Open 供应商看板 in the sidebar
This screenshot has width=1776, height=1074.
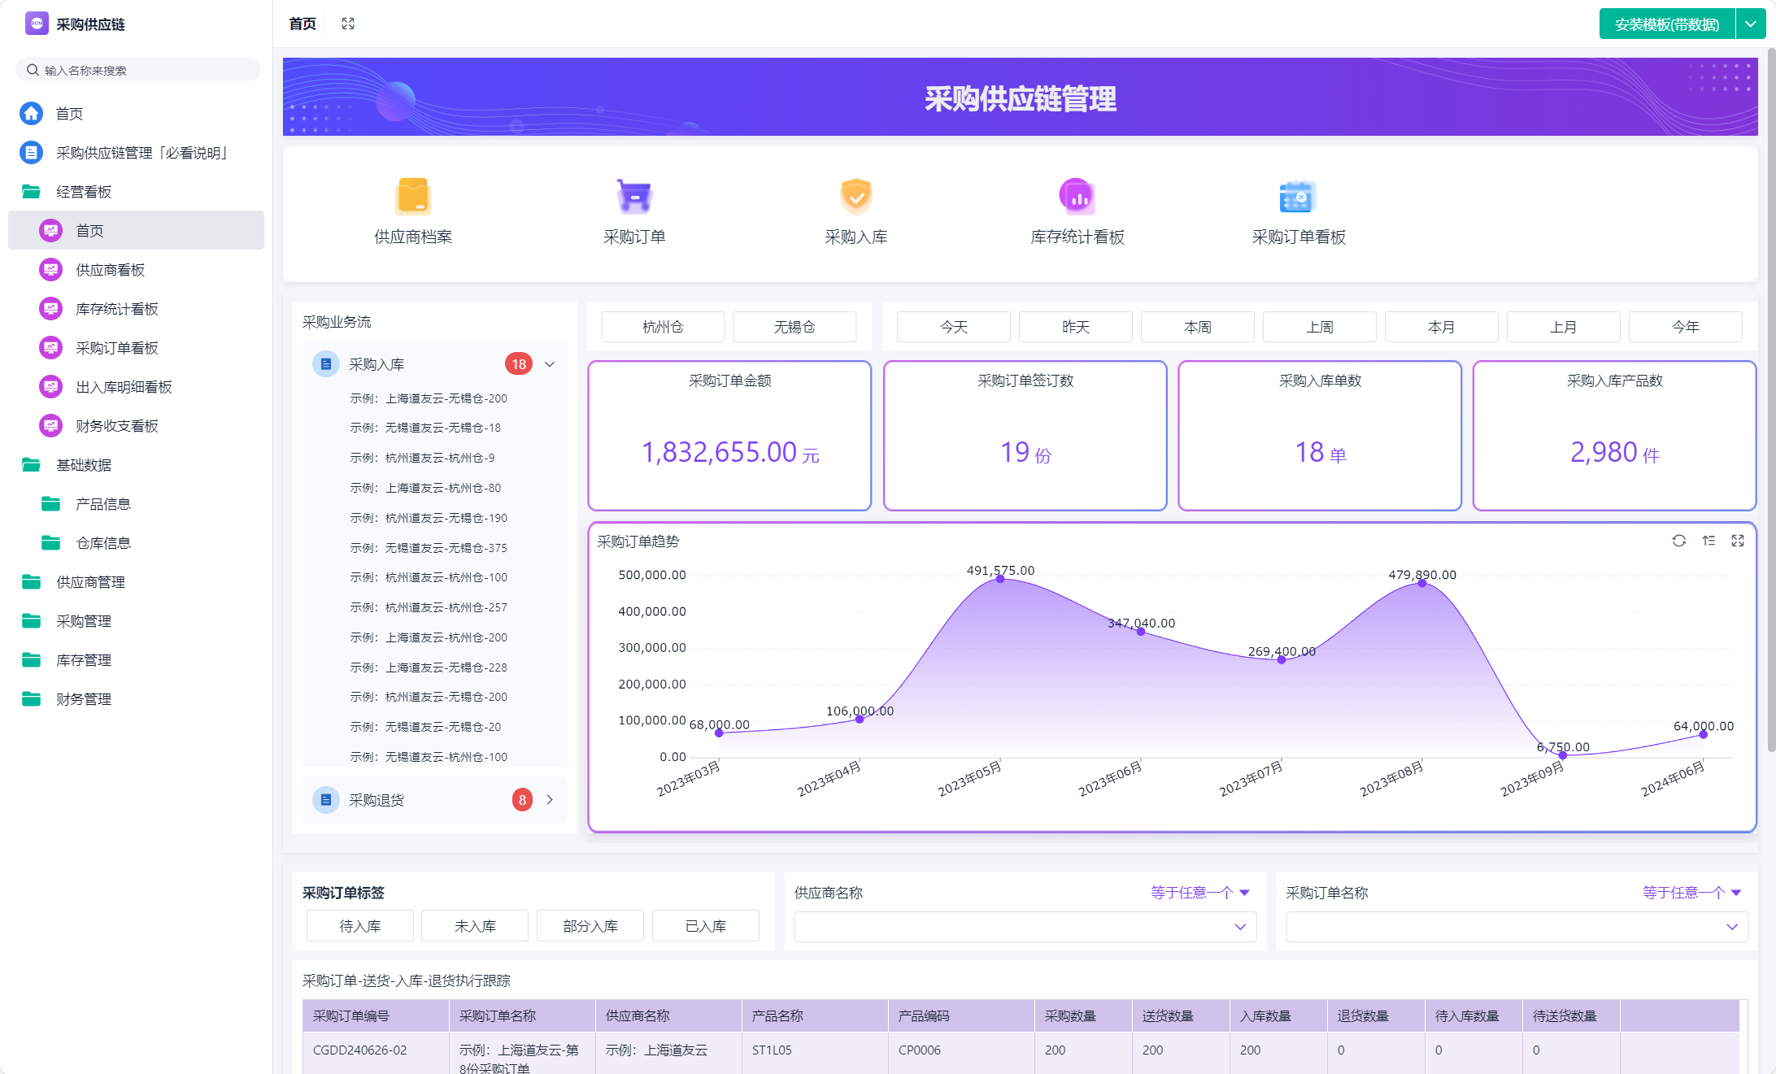[x=110, y=270]
